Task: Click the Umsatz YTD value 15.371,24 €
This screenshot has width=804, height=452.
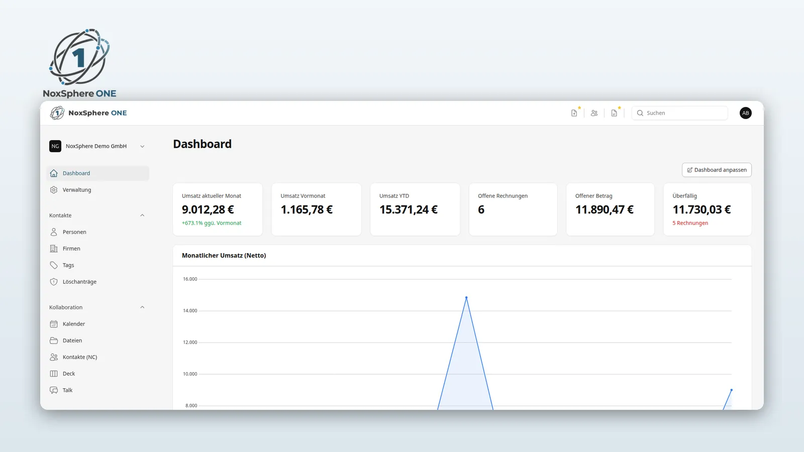Action: point(409,209)
